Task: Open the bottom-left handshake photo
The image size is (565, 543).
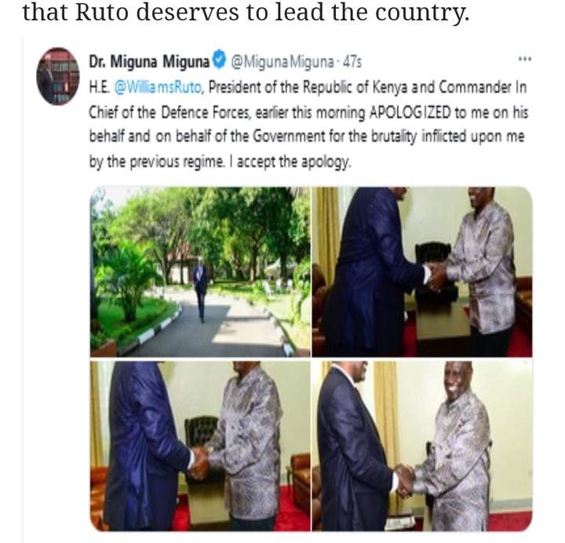Action: click(200, 446)
